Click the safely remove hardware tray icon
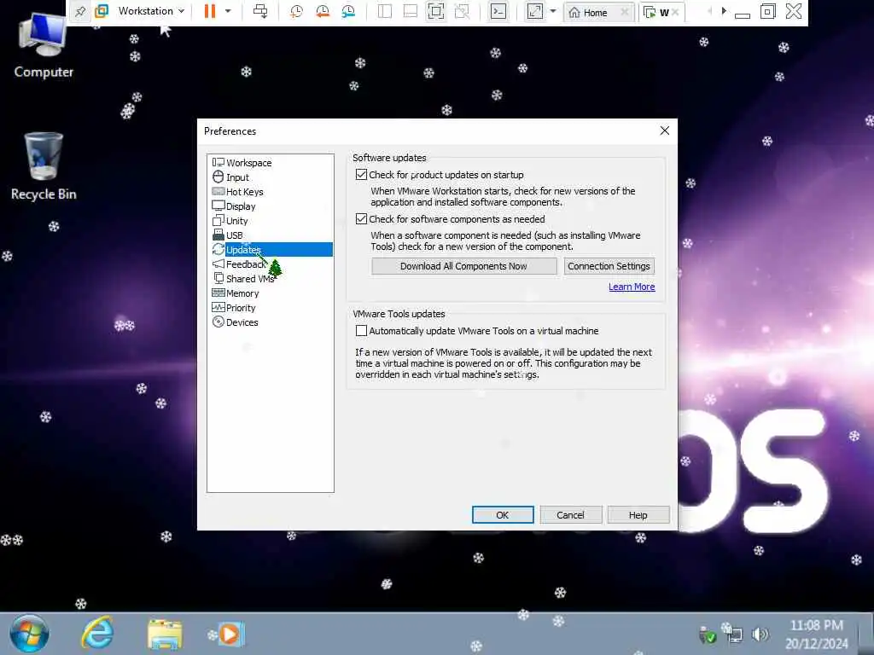 click(x=708, y=635)
